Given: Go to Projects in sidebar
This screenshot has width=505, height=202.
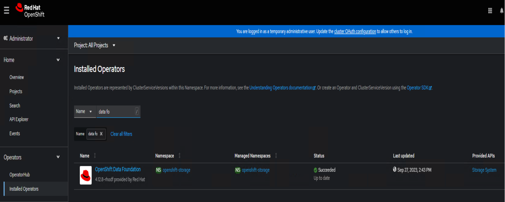Looking at the screenshot, I should 16,91.
